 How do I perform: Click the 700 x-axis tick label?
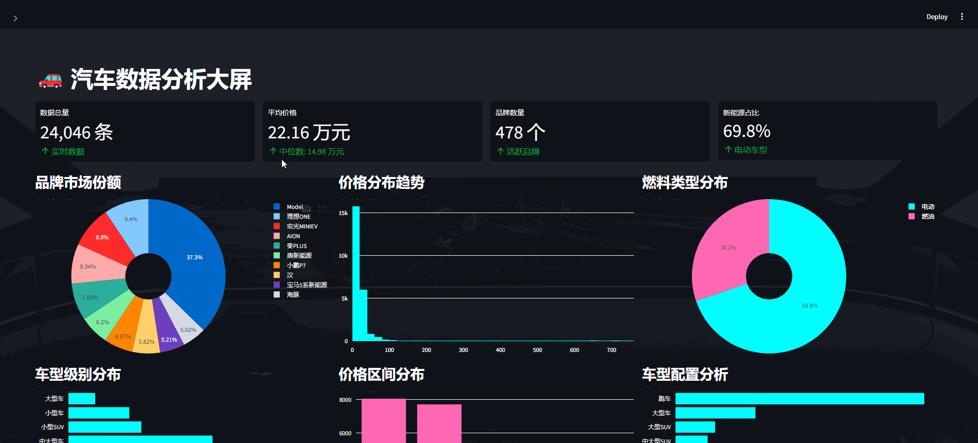coord(612,350)
